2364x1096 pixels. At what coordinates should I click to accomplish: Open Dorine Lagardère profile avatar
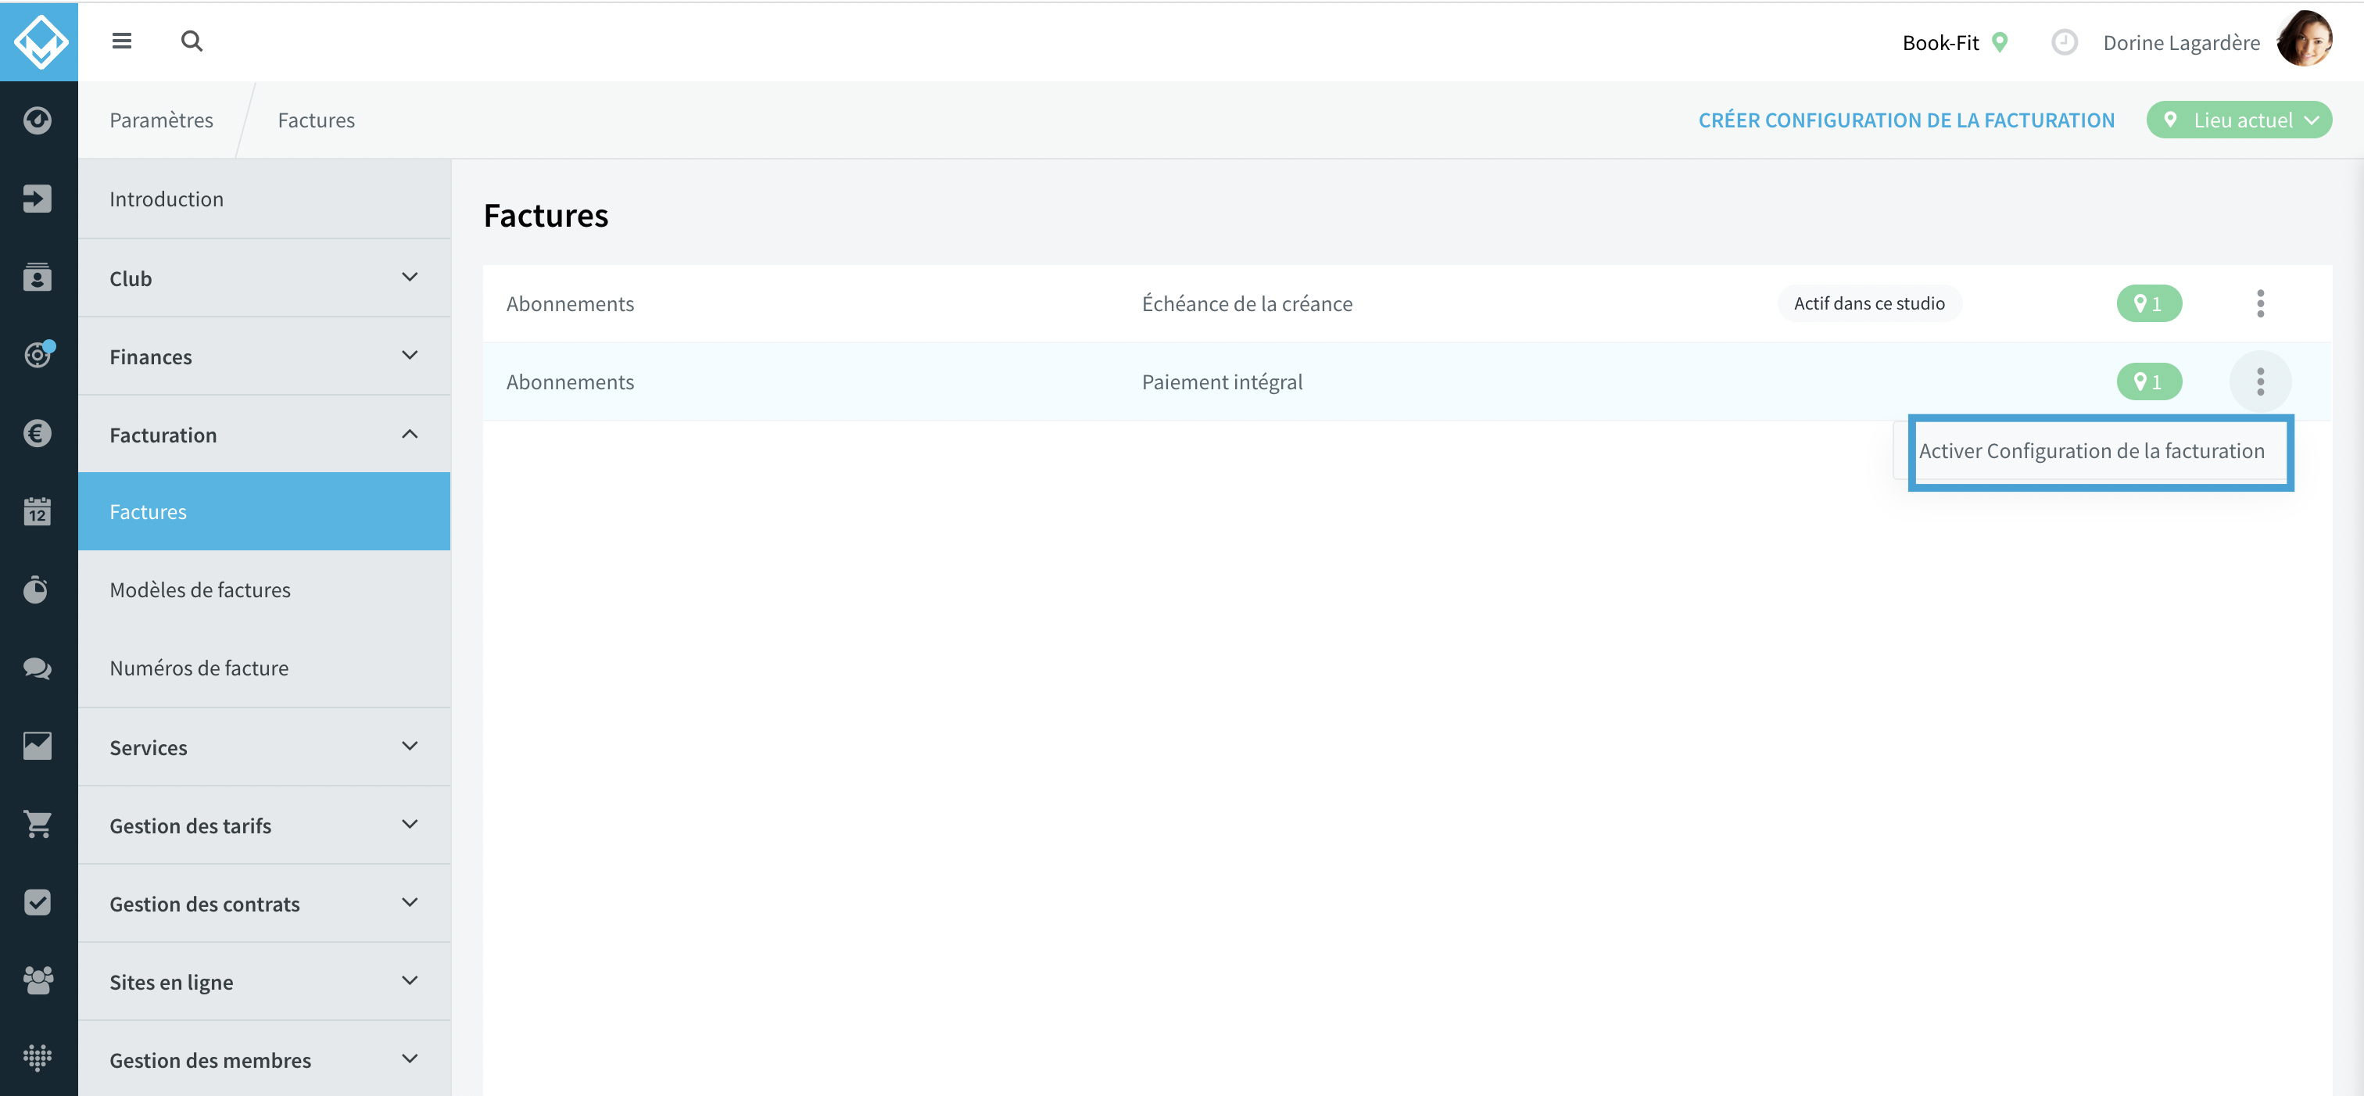[x=2305, y=39]
